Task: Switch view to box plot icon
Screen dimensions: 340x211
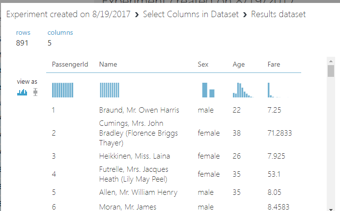Action: (x=35, y=92)
